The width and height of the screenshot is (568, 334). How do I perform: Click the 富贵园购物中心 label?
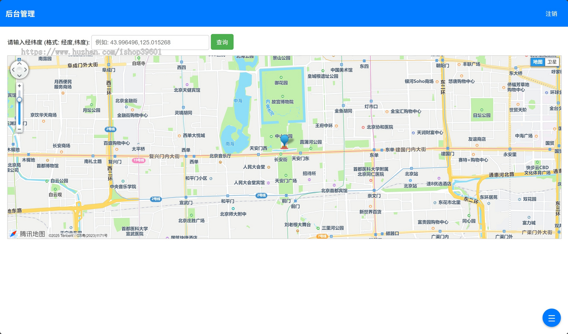tap(433, 222)
